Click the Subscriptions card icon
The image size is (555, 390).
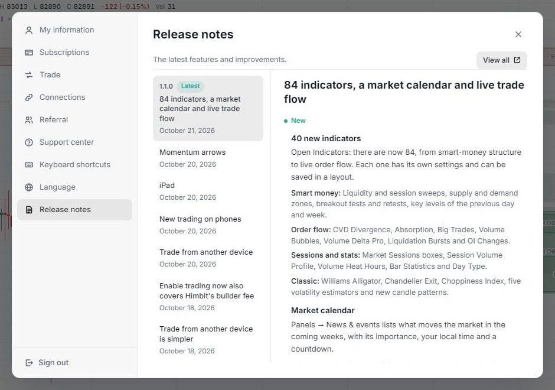29,53
